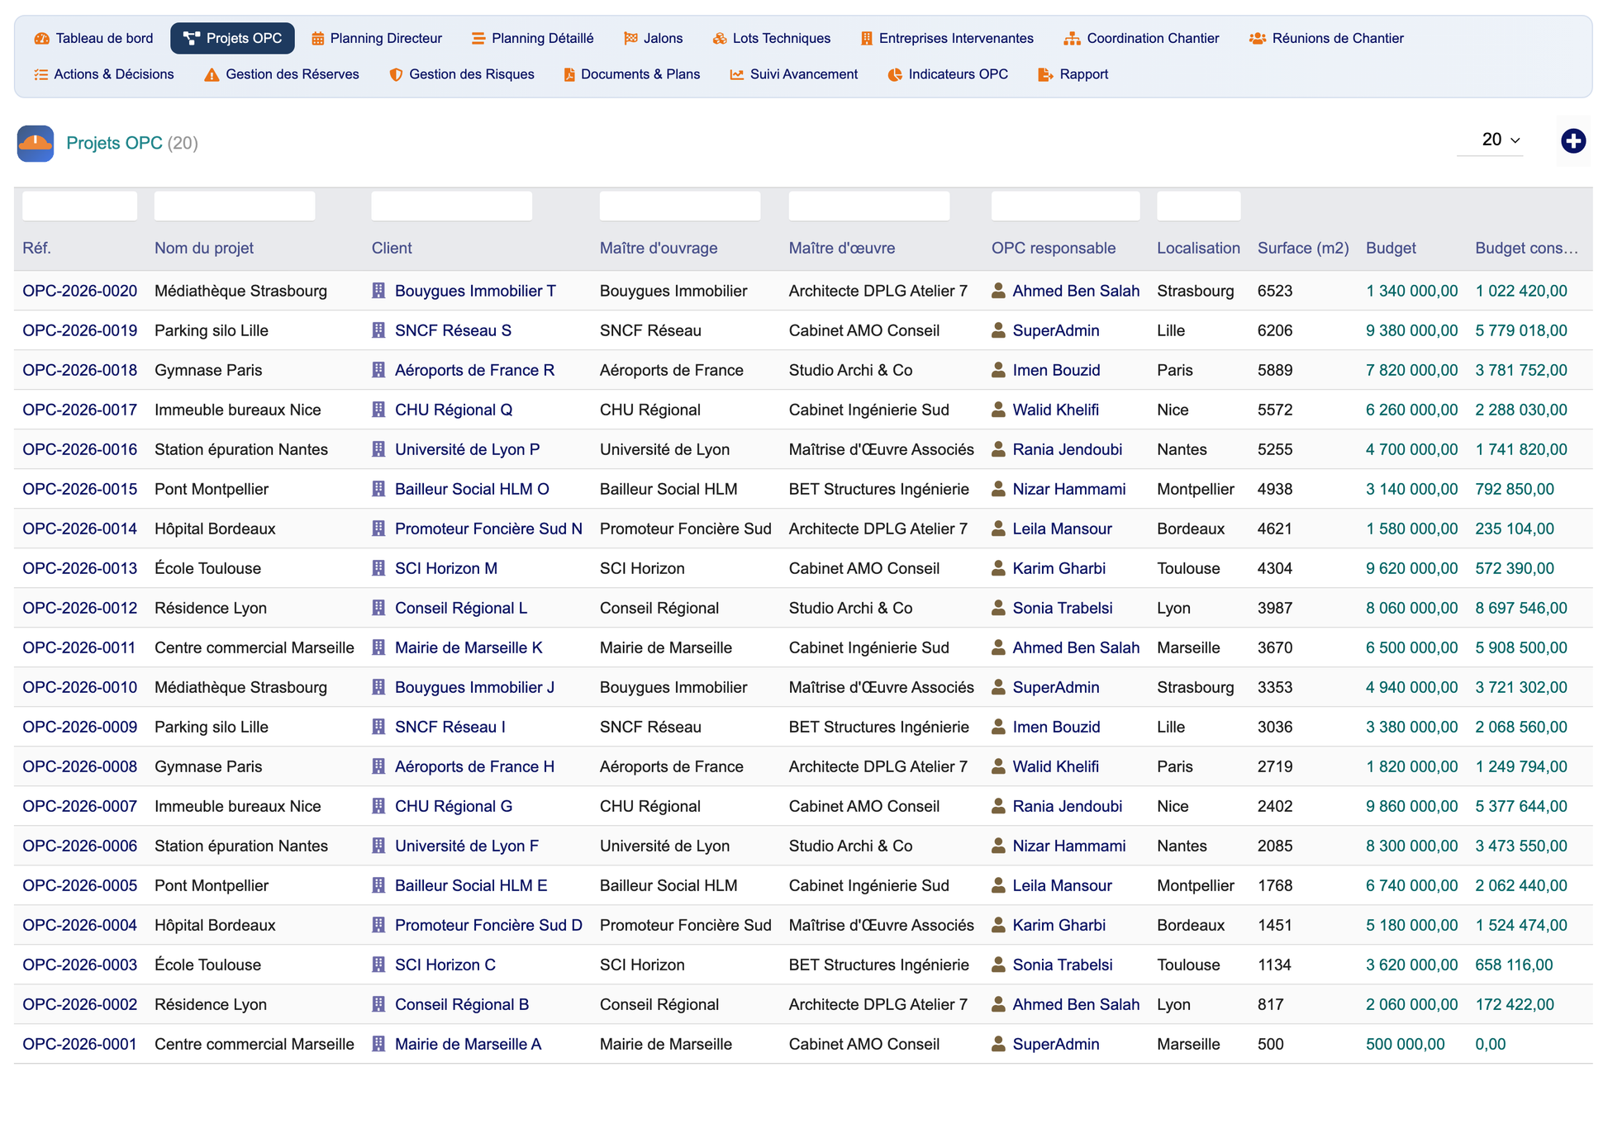Click user icon for OPC-2026-0018's Imen Bouzid

coord(998,370)
